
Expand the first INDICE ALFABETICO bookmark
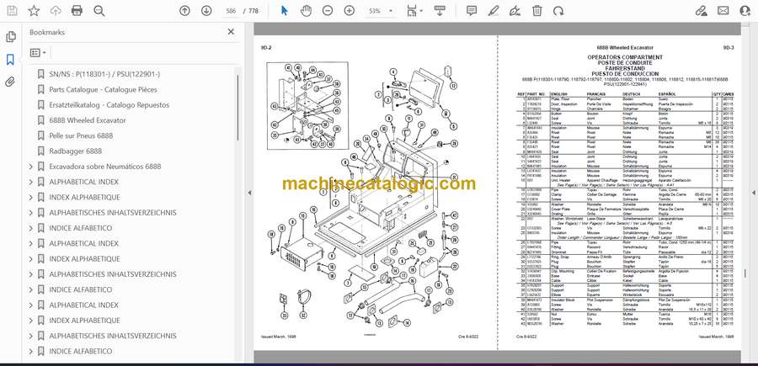coord(31,228)
